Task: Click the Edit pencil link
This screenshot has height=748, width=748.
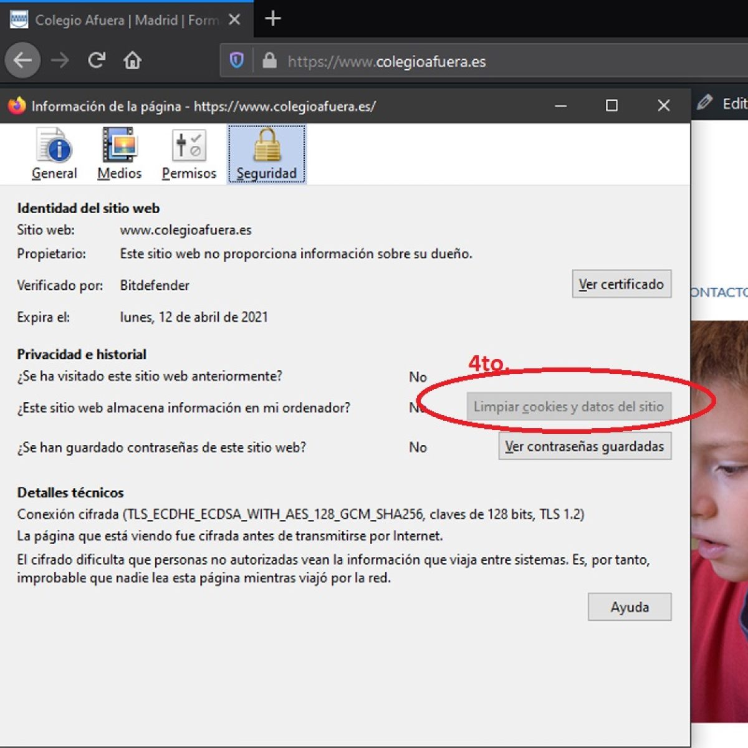Action: pyautogui.click(x=723, y=103)
